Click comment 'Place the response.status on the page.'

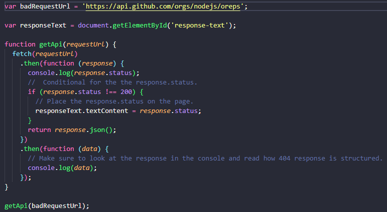[114, 101]
